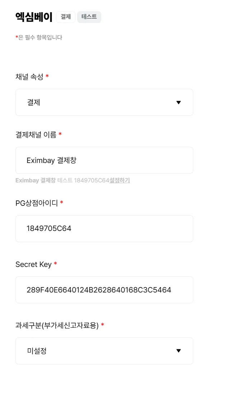Click the 설정하기 link

coord(120,181)
